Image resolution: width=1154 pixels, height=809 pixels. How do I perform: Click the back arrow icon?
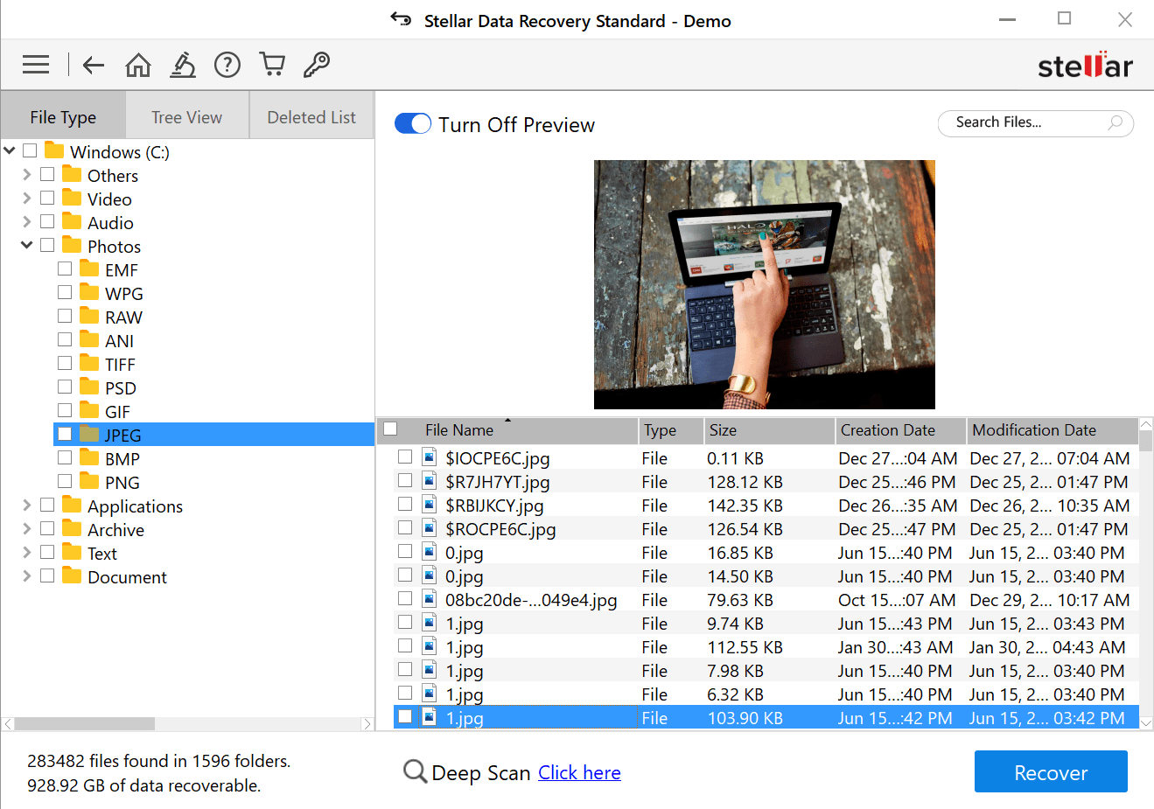click(94, 65)
